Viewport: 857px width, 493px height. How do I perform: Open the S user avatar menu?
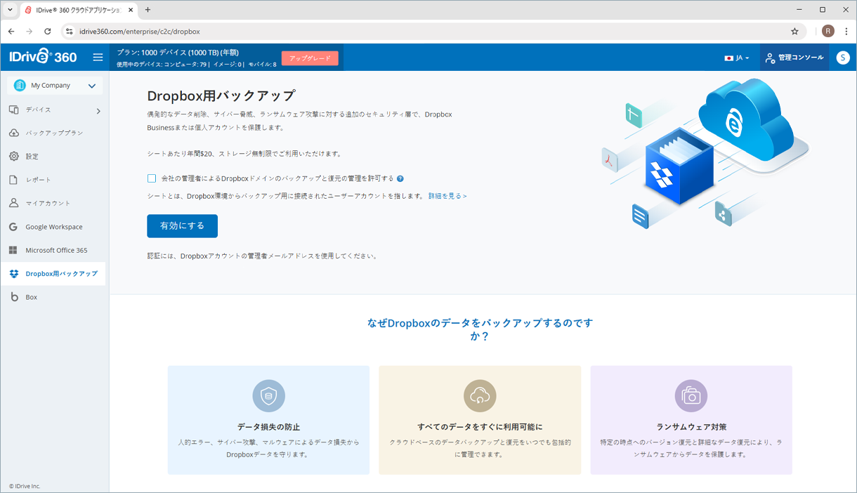click(843, 57)
